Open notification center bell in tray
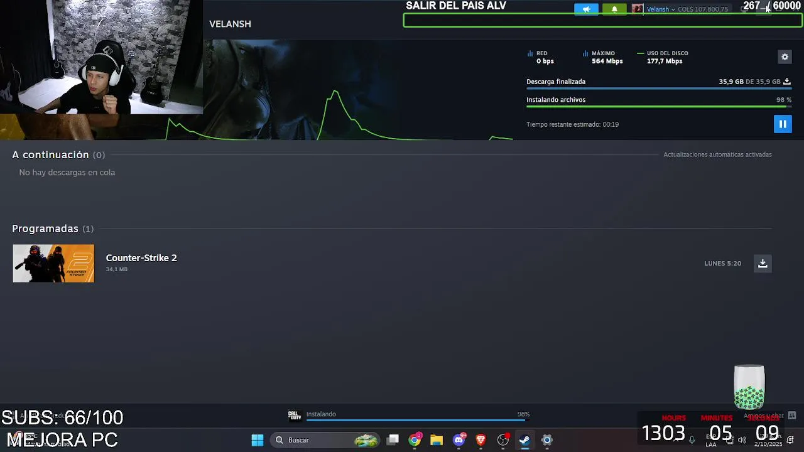The width and height of the screenshot is (804, 452). tap(790, 440)
